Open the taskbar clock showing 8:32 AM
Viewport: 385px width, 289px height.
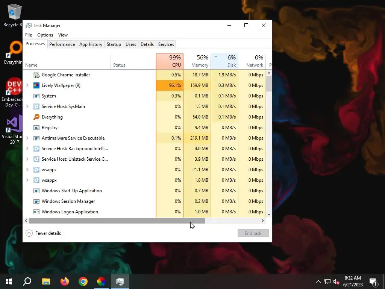[353, 281]
